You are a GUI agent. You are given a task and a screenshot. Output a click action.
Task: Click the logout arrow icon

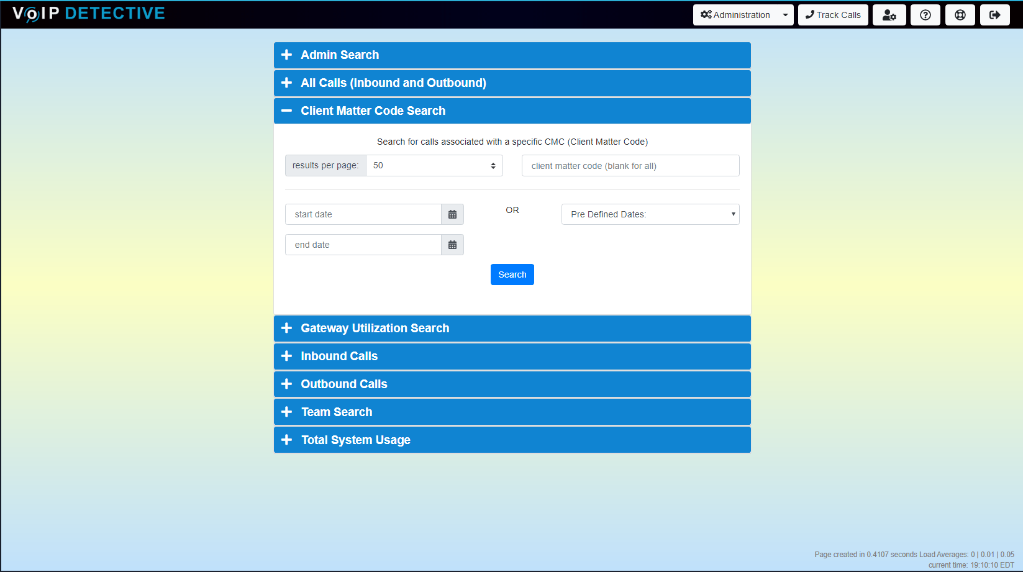(x=994, y=15)
